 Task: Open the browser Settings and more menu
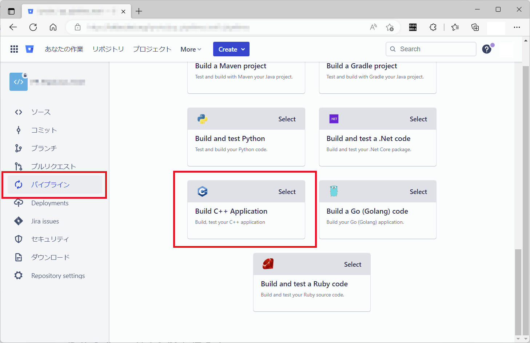517,27
